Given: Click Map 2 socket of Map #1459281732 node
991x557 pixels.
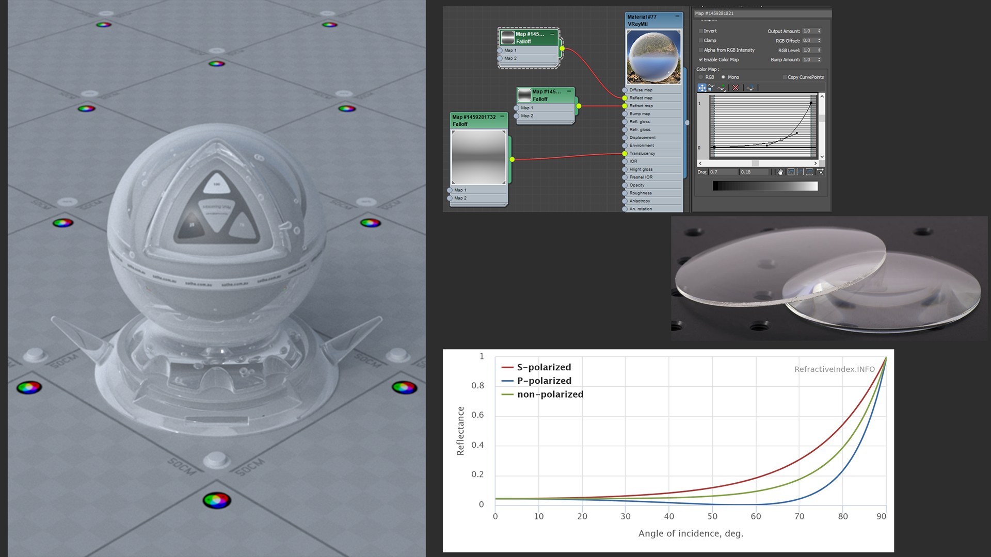Looking at the screenshot, I should coord(450,198).
